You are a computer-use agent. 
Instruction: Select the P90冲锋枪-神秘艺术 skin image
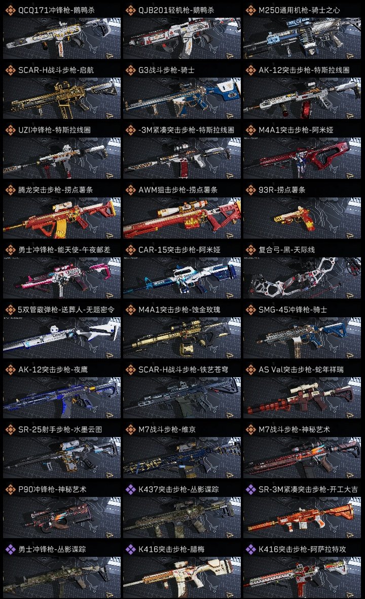click(62, 518)
